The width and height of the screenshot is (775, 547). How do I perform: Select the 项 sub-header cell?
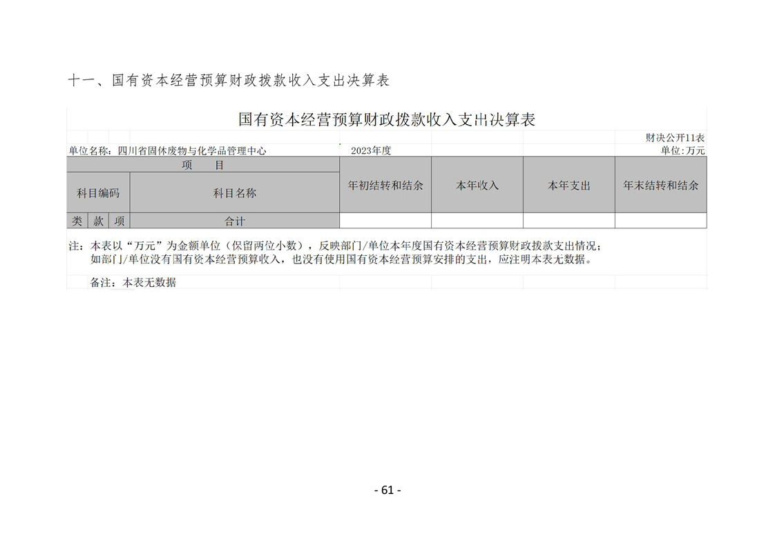119,221
